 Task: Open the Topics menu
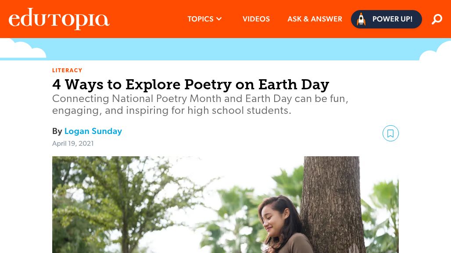(200, 19)
